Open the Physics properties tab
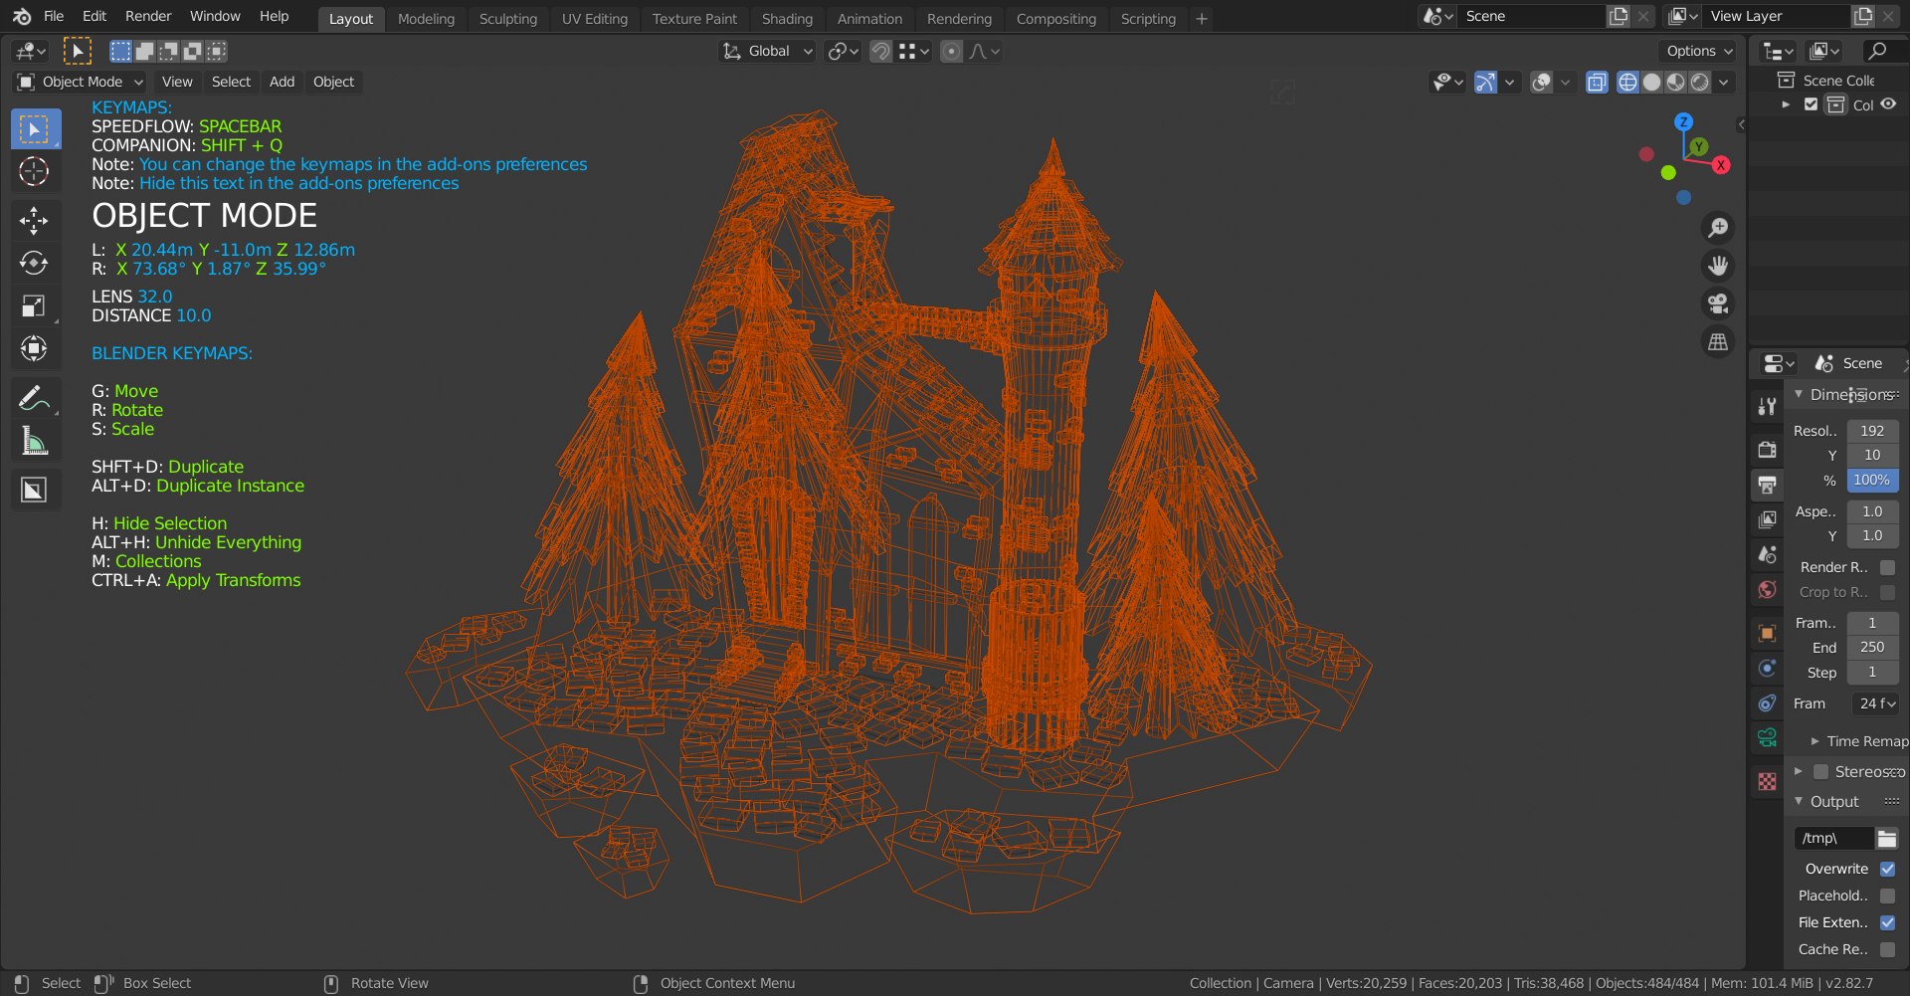The image size is (1910, 996). 1767,668
